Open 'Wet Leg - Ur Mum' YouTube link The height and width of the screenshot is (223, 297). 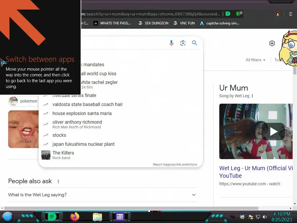pyautogui.click(x=256, y=172)
